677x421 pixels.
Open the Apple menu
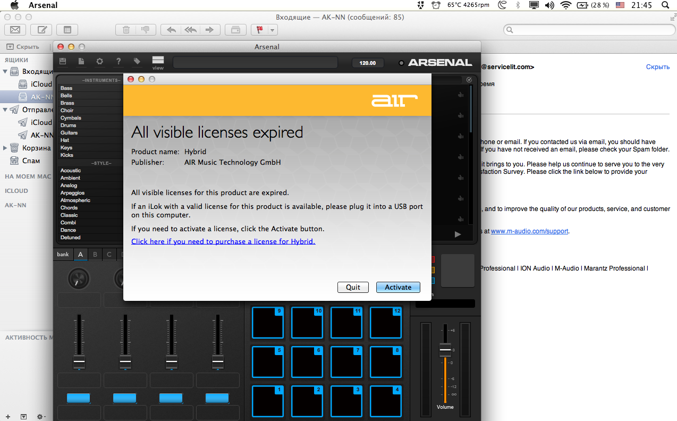tap(14, 5)
